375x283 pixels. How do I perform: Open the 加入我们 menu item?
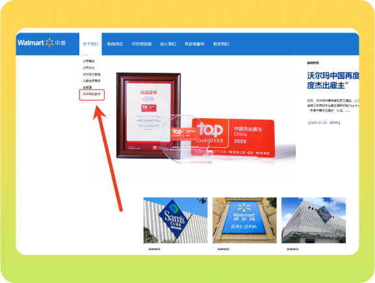(x=168, y=44)
